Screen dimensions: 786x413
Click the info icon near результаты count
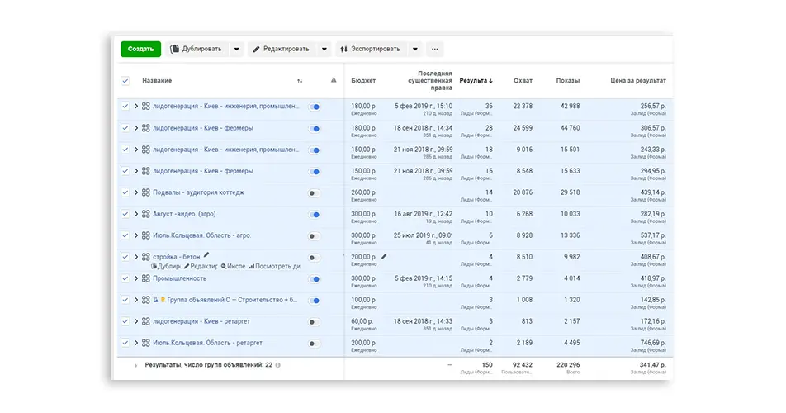278,365
